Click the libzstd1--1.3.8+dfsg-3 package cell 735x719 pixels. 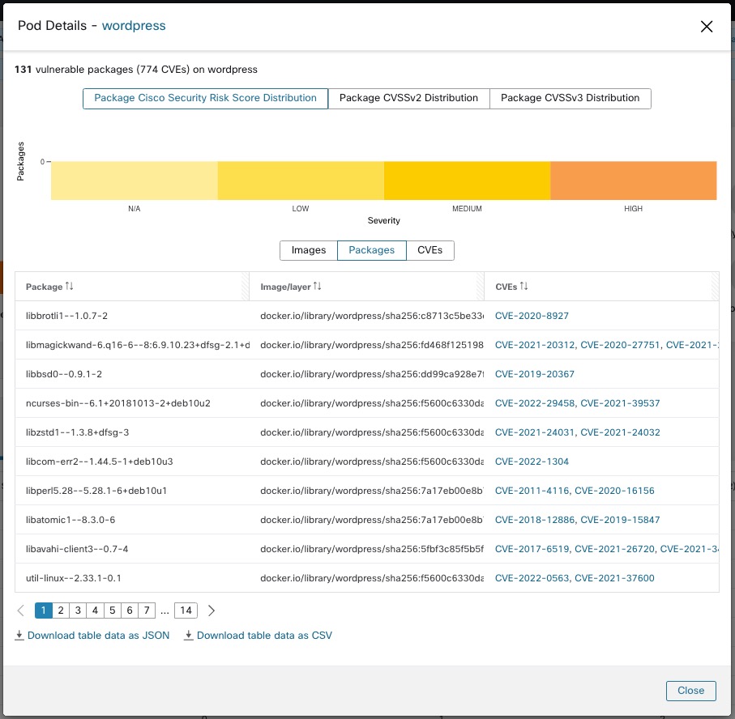pos(132,432)
